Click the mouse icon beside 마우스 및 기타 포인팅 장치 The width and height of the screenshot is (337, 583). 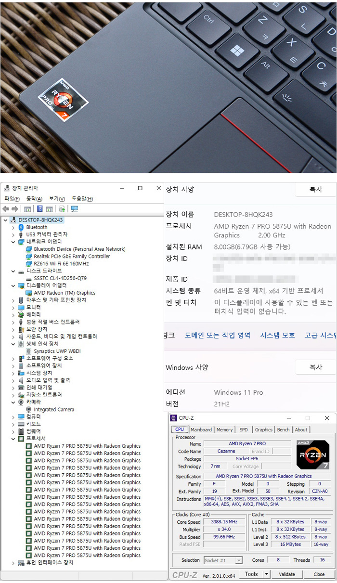coord(21,300)
